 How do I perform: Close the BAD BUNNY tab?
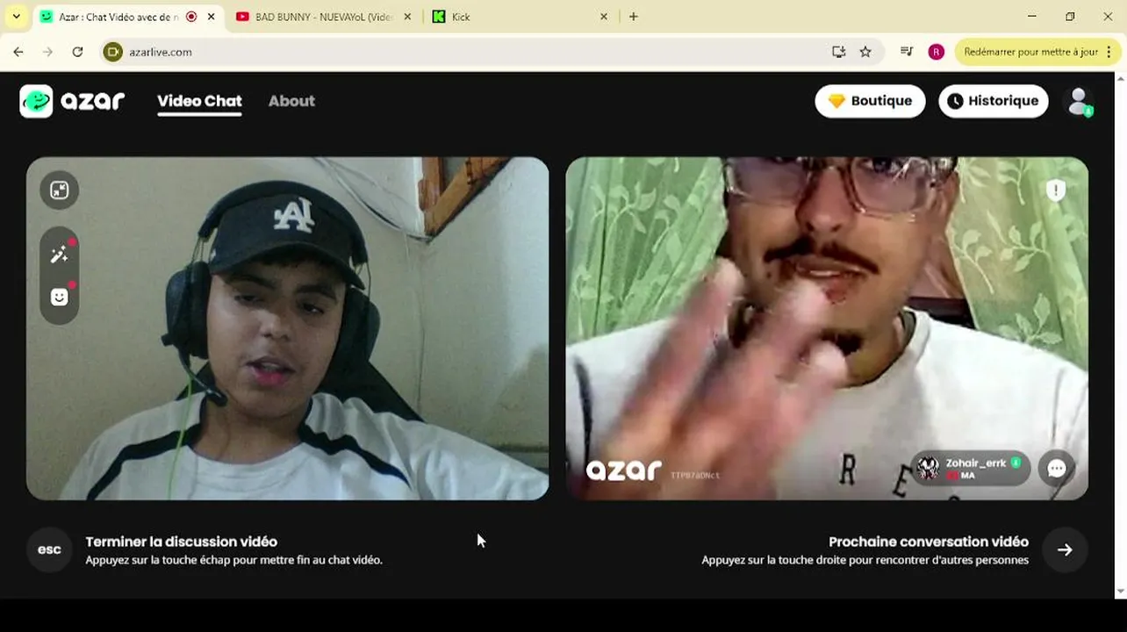tap(407, 17)
